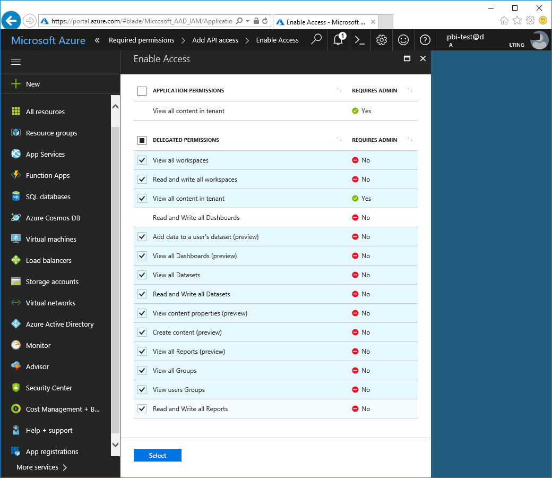The width and height of the screenshot is (552, 478).
Task: Open portal settings gear
Action: coord(382,40)
